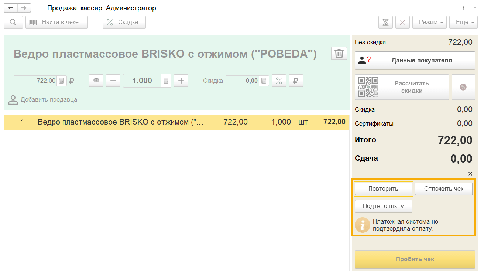The width and height of the screenshot is (484, 276).
Task: Toggle the eye icon near quantity
Action: point(96,81)
